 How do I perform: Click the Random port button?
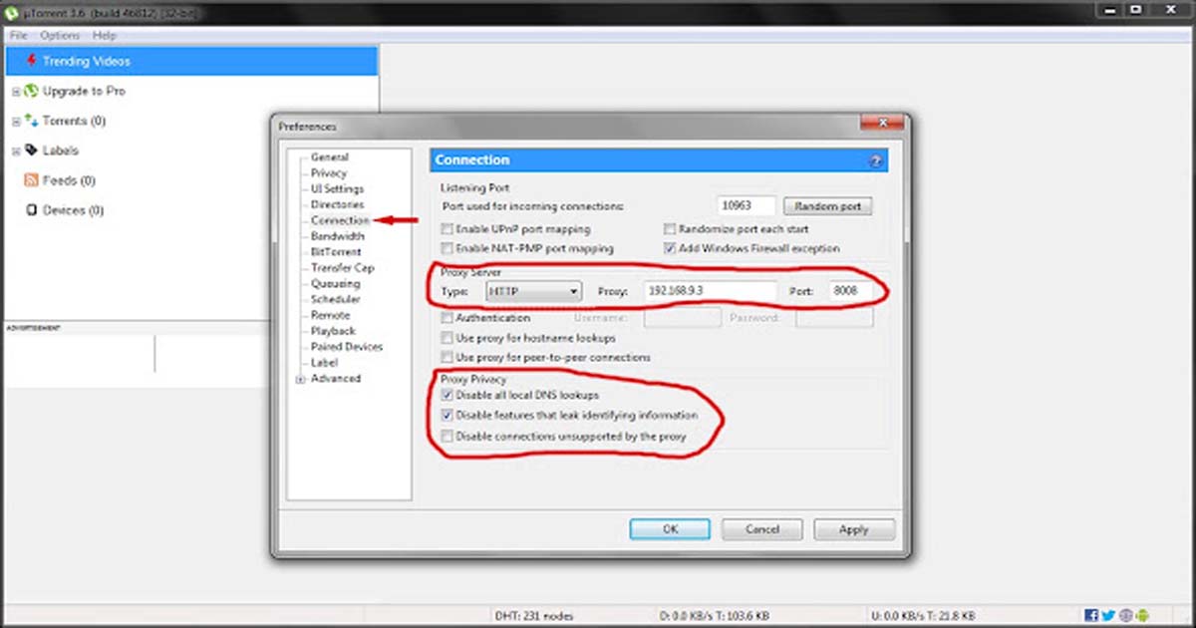[x=827, y=205]
